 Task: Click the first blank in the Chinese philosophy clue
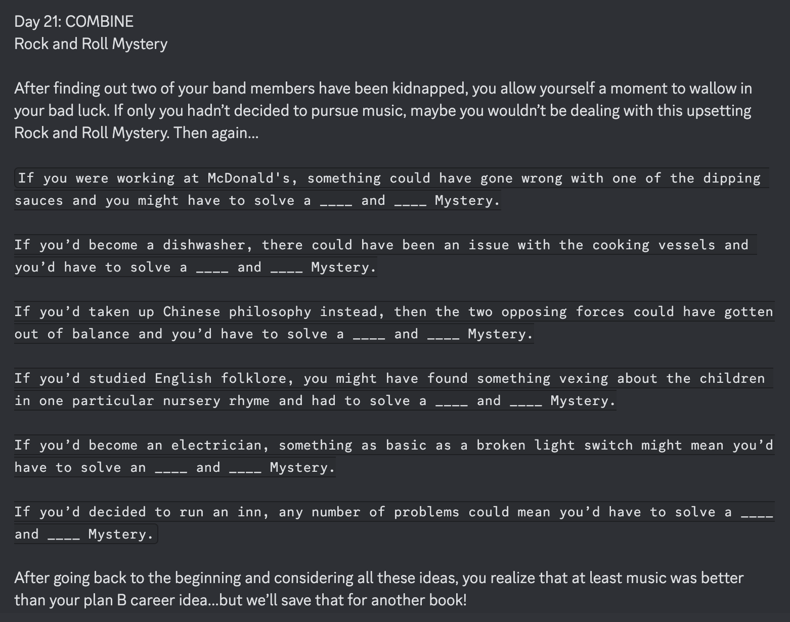point(369,334)
